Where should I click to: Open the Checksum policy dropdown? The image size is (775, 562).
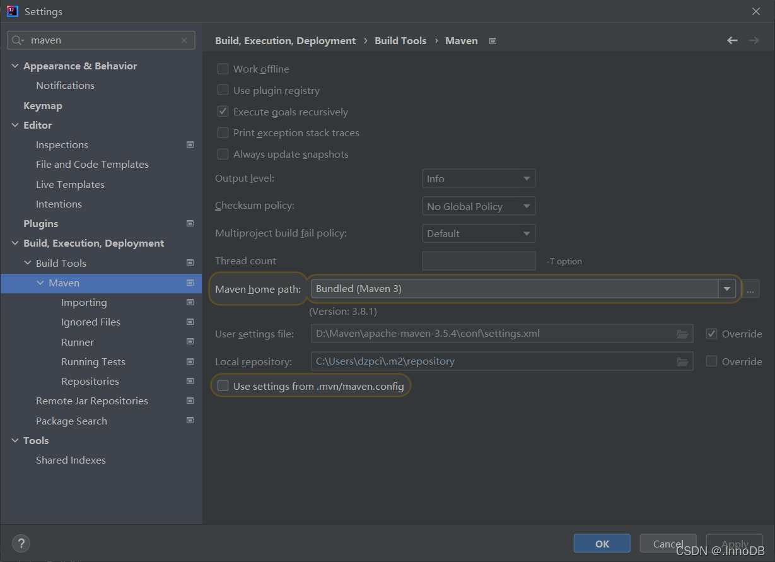[479, 206]
